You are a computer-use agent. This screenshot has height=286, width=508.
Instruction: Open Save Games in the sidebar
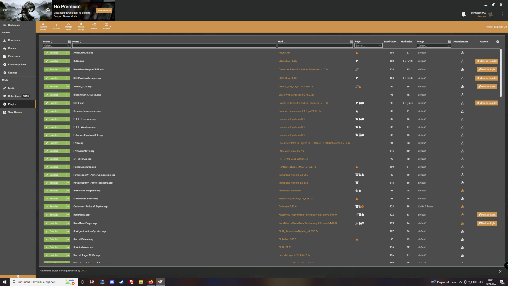pos(18,112)
